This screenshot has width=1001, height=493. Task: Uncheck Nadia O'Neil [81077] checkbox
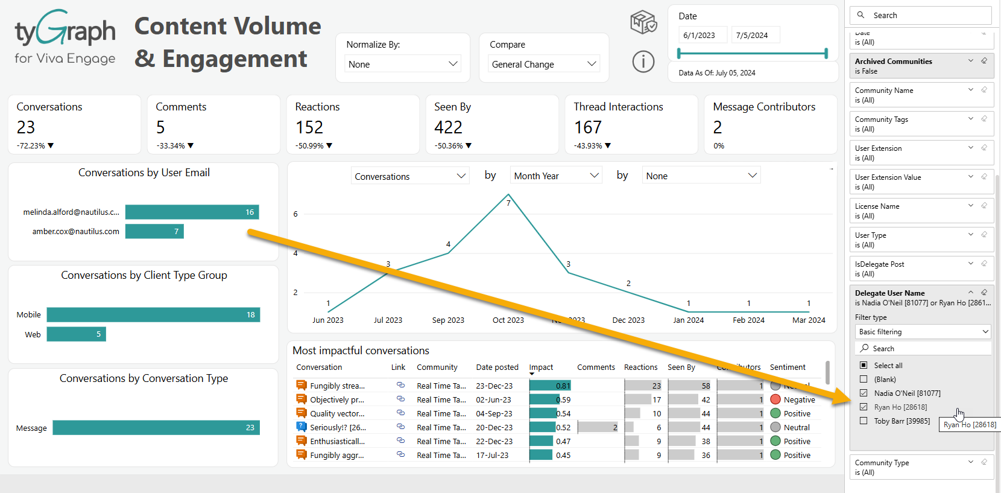(864, 393)
